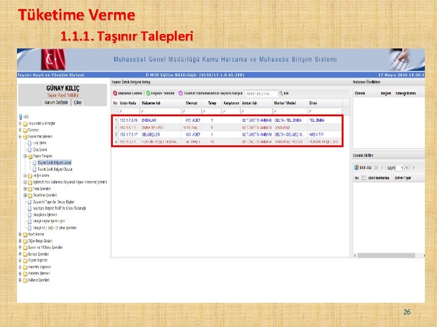Sort by Ürün Kodu column header

point(129,103)
